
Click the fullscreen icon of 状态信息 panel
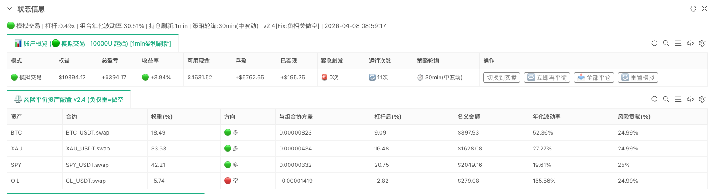(705, 9)
